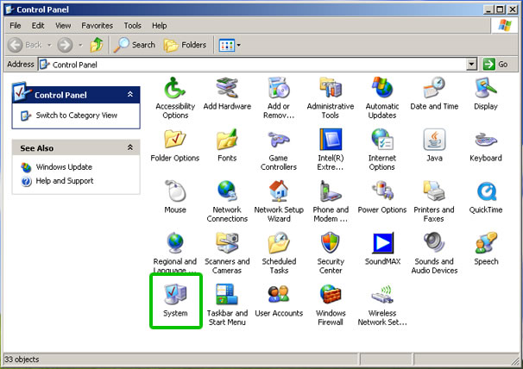Launch the Add Hardware wizard
This screenshot has height=369, width=523.
(227, 94)
